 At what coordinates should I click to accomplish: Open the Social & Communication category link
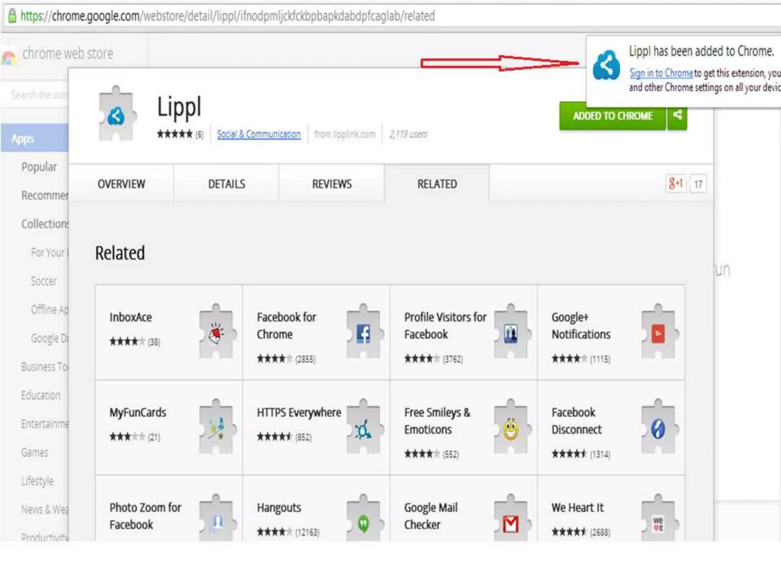pyautogui.click(x=259, y=134)
